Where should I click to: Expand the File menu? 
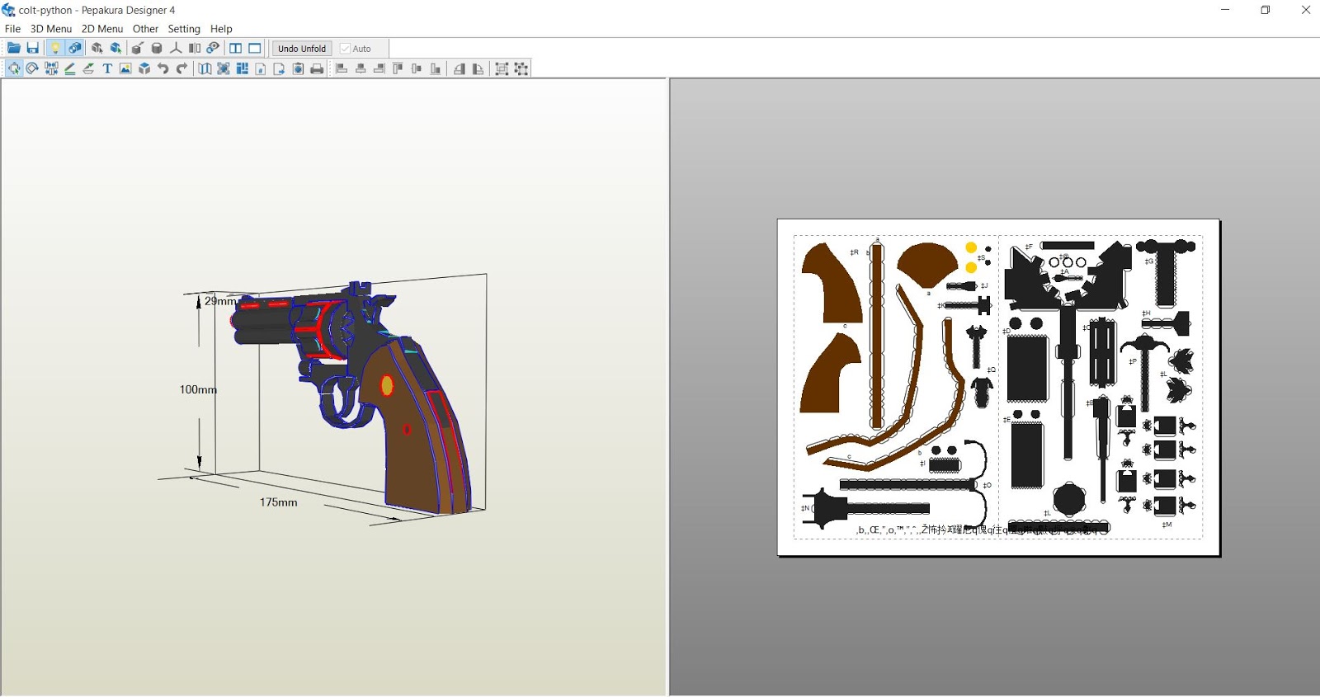point(12,29)
